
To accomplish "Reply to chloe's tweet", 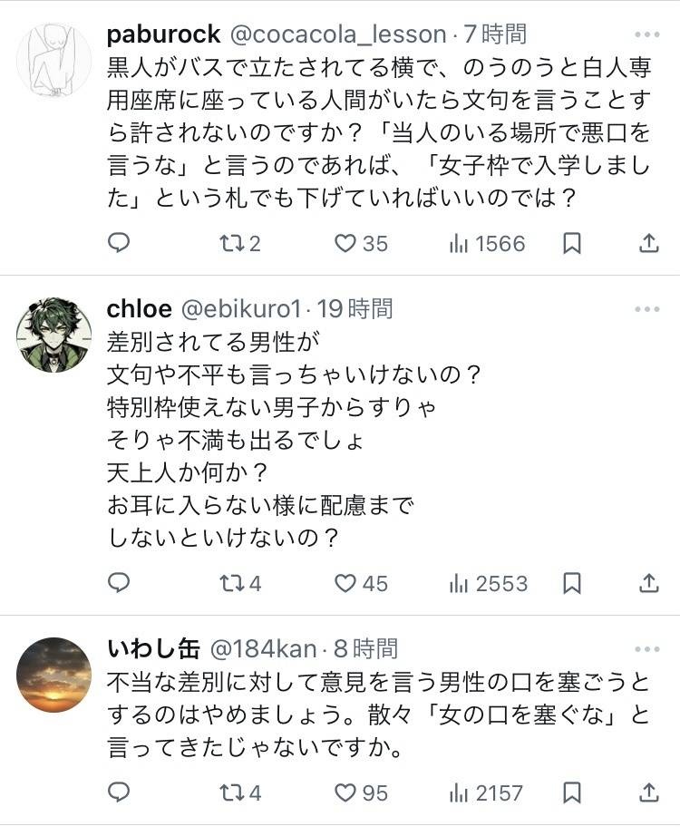I will pos(119,583).
